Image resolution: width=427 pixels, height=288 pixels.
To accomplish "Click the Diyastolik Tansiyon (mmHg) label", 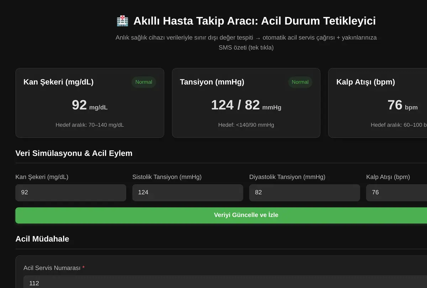I will click(x=287, y=177).
